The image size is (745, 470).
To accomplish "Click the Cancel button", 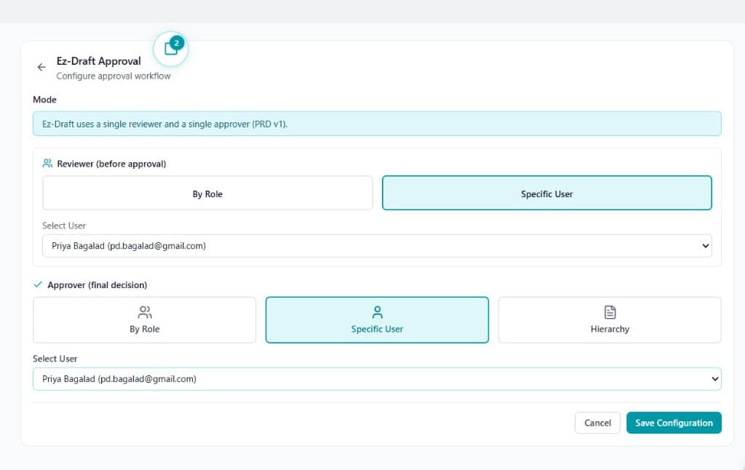I will [597, 423].
